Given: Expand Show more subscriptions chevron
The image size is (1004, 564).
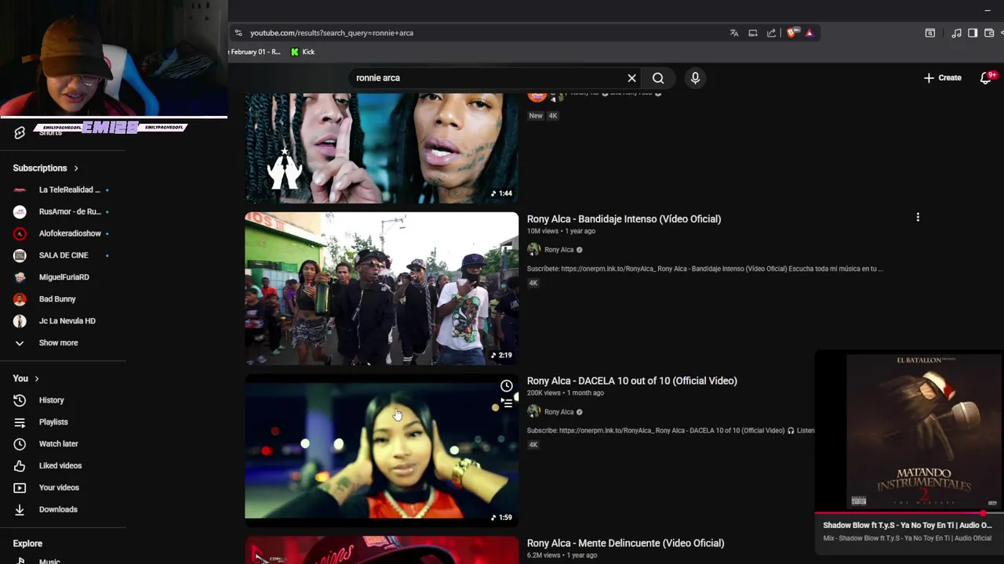Looking at the screenshot, I should [x=20, y=343].
